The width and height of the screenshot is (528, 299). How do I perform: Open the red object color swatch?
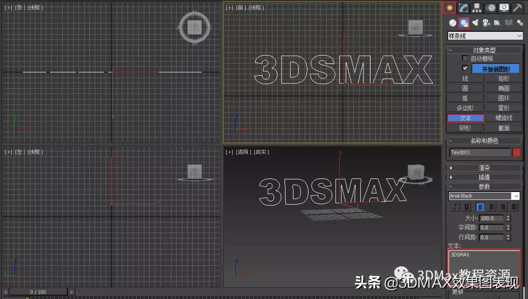[517, 152]
